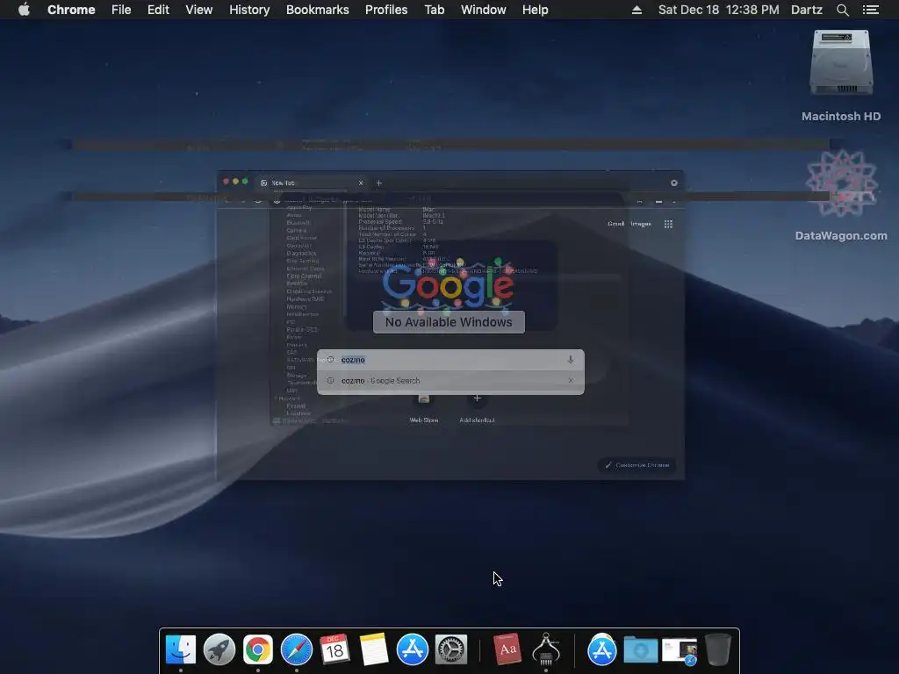Open the Window menu
This screenshot has height=674, width=899.
tap(484, 10)
